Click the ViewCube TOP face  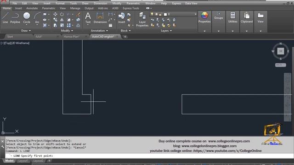pyautogui.click(x=281, y=51)
